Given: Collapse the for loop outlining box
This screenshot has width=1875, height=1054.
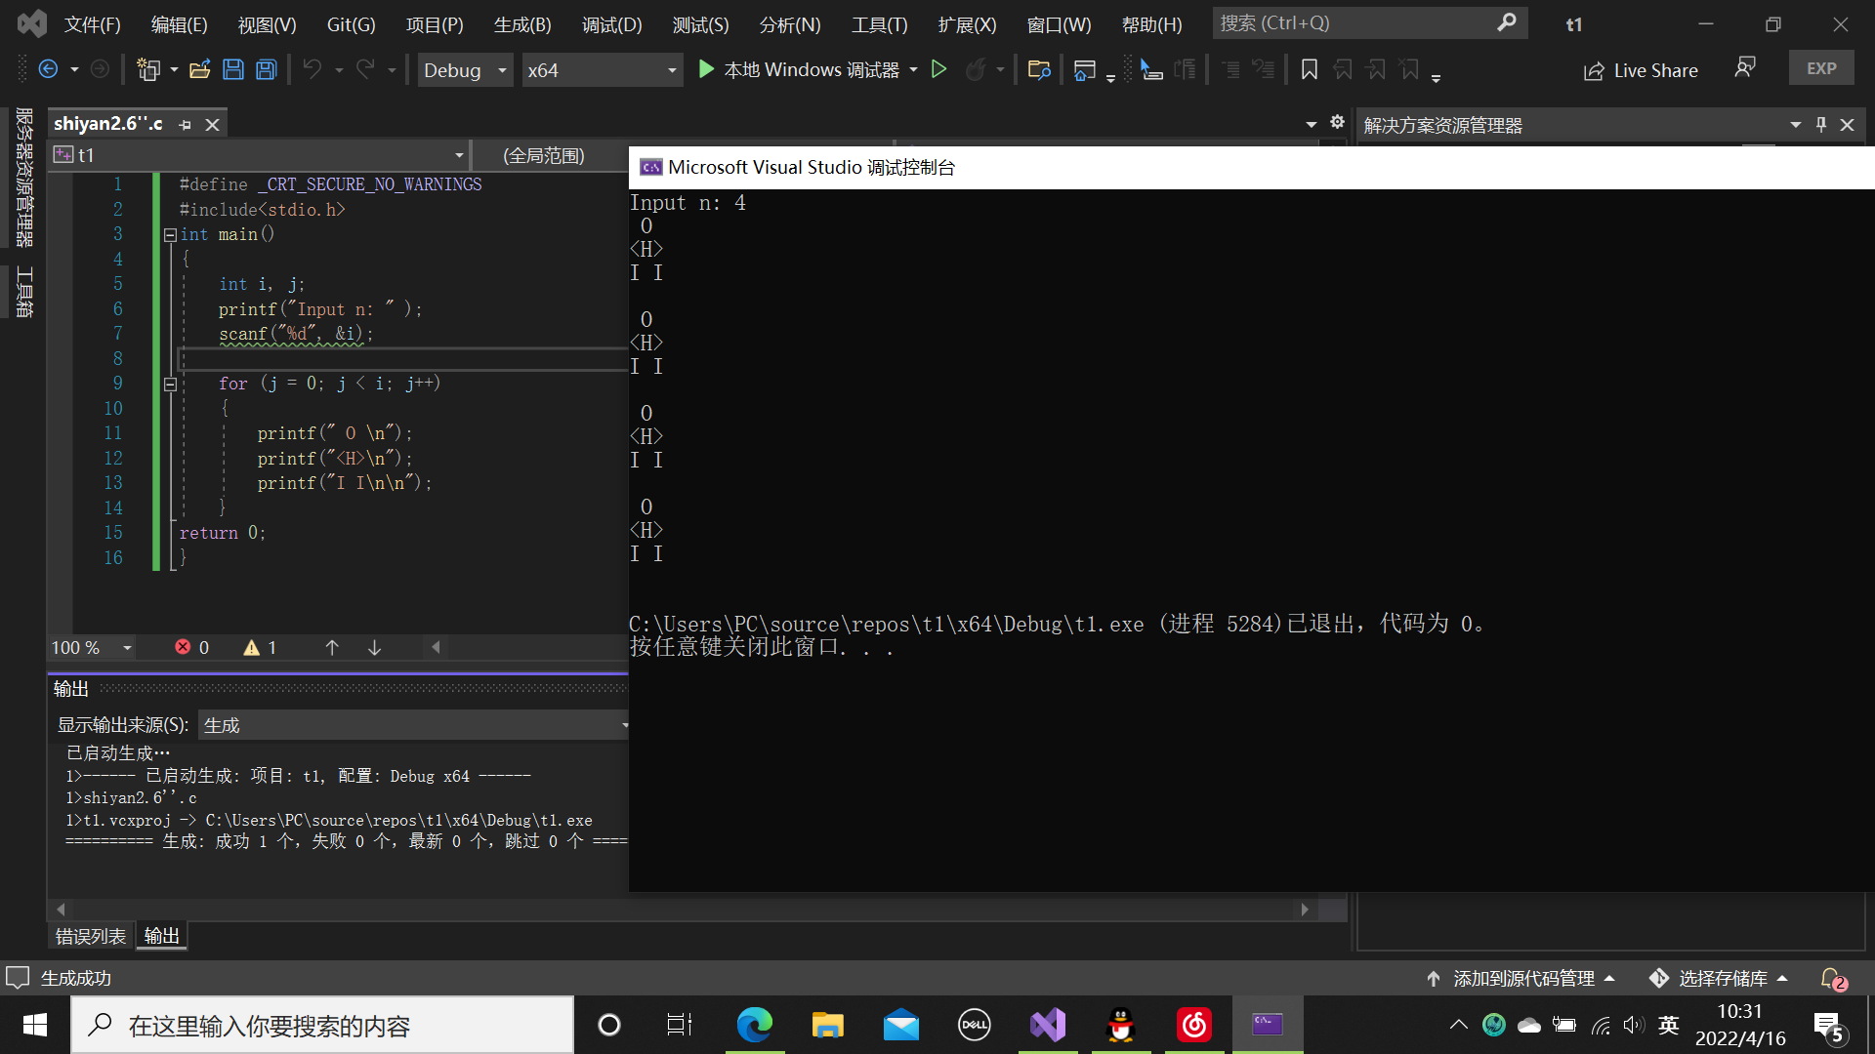Looking at the screenshot, I should (170, 384).
